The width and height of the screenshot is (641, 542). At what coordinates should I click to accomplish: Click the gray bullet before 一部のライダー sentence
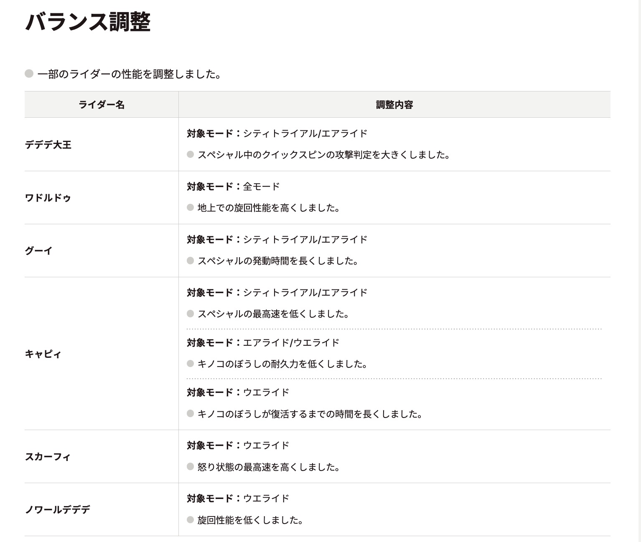point(29,74)
